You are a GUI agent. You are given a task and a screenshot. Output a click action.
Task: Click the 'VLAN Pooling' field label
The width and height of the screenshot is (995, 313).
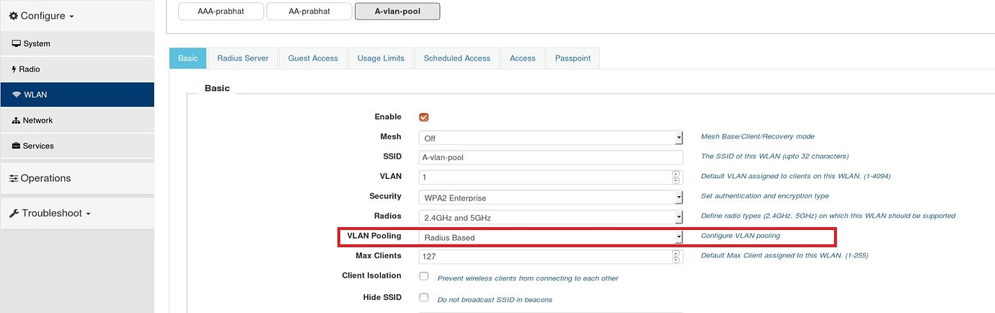click(x=374, y=236)
